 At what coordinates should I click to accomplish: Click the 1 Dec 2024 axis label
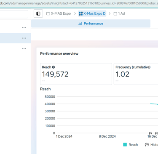(x=64, y=136)
